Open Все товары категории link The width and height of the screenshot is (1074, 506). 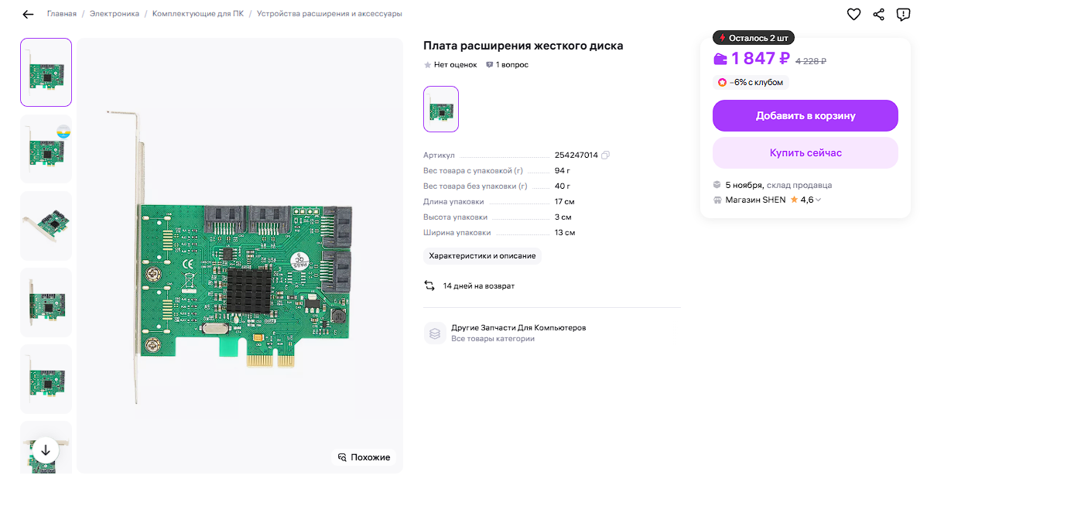(x=493, y=339)
